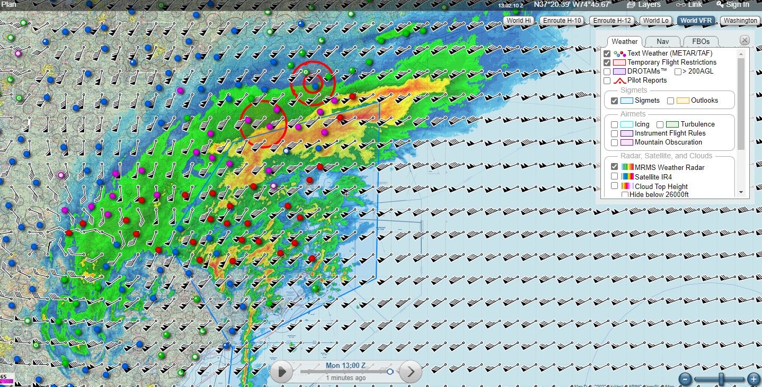Viewport: 762px width, 387px height.
Task: Switch to the Weather tab
Action: point(625,41)
